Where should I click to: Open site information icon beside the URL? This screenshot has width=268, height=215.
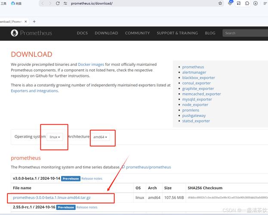(65, 3)
